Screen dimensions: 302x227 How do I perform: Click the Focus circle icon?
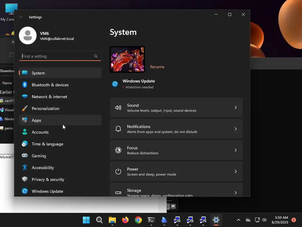tap(118, 150)
